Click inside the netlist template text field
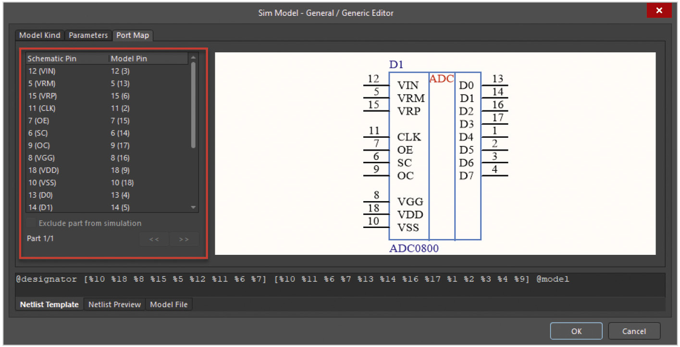The height and width of the screenshot is (347, 680). [340, 285]
